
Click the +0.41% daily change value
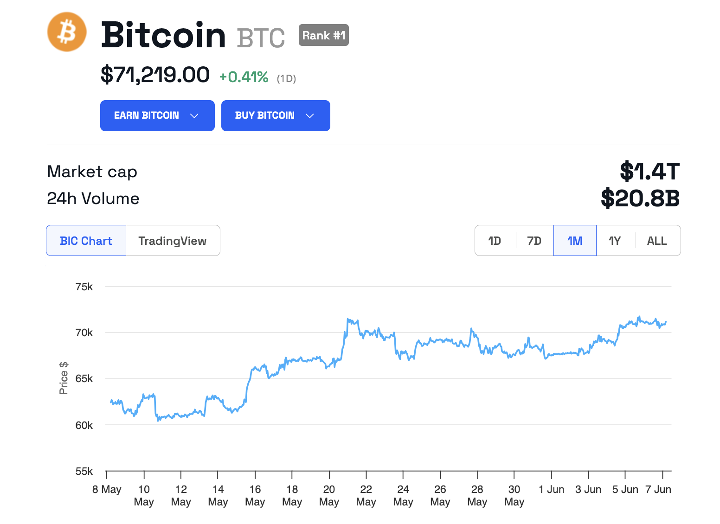(x=244, y=77)
